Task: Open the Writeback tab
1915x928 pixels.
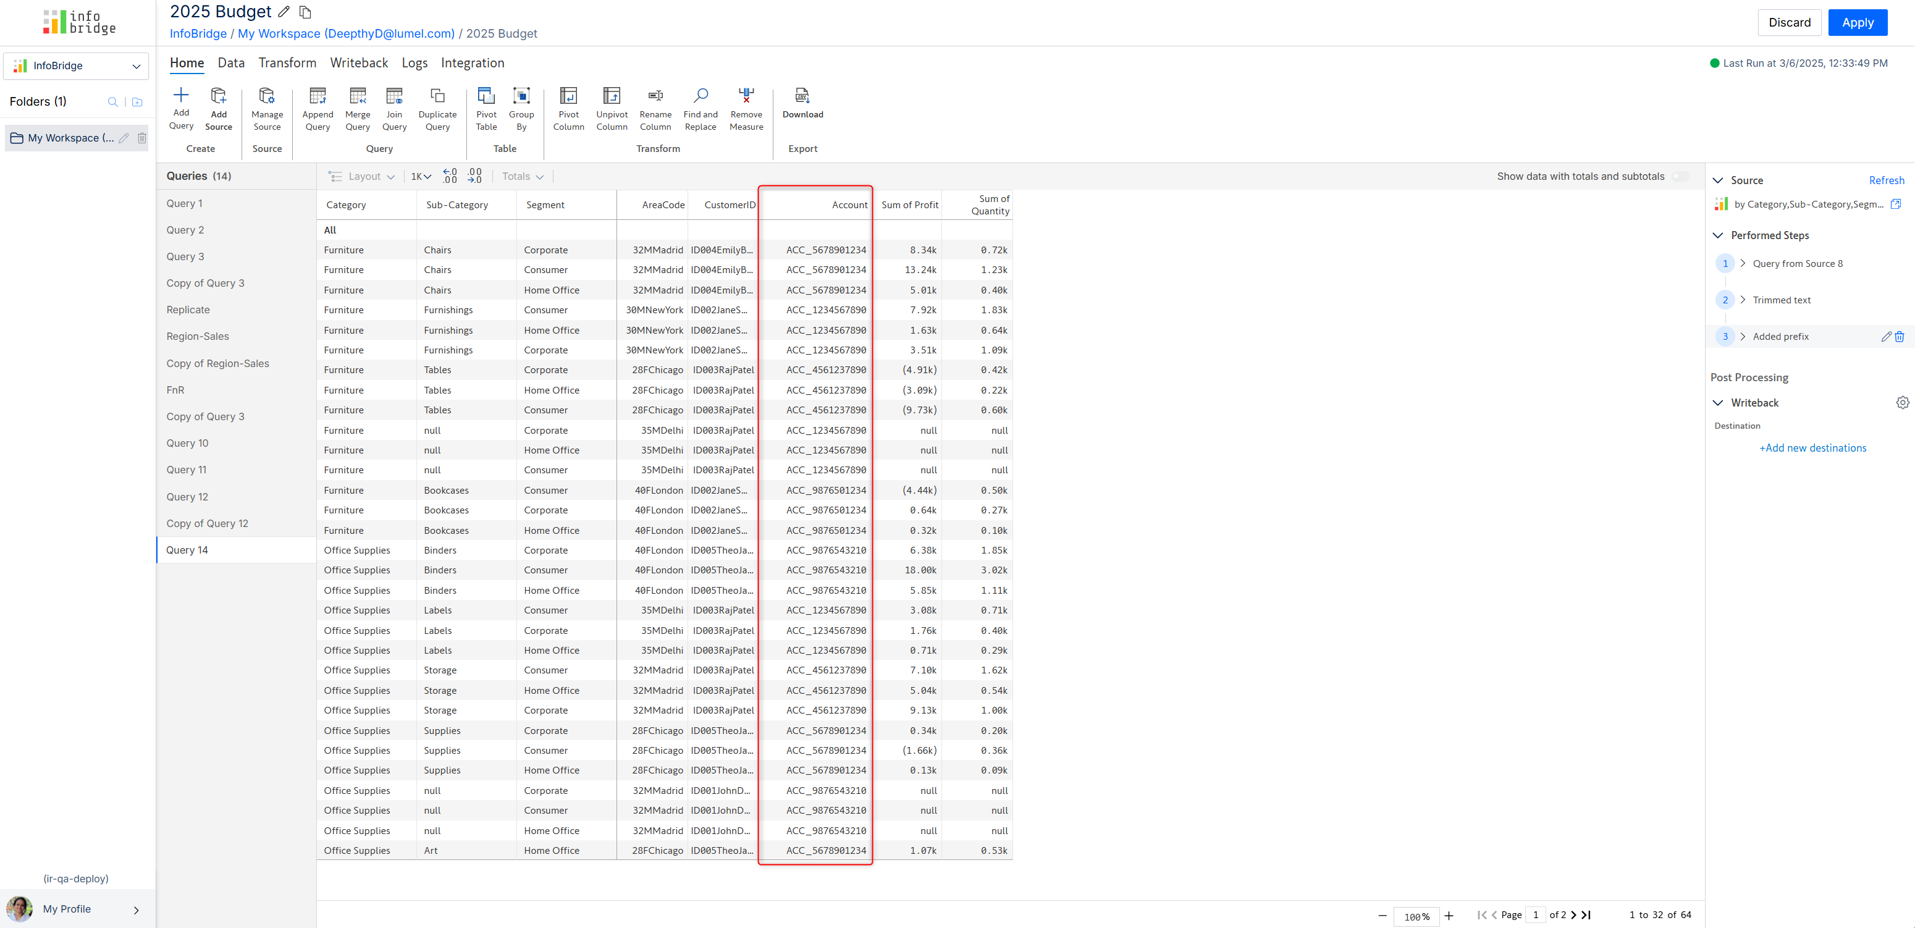Action: pyautogui.click(x=358, y=63)
